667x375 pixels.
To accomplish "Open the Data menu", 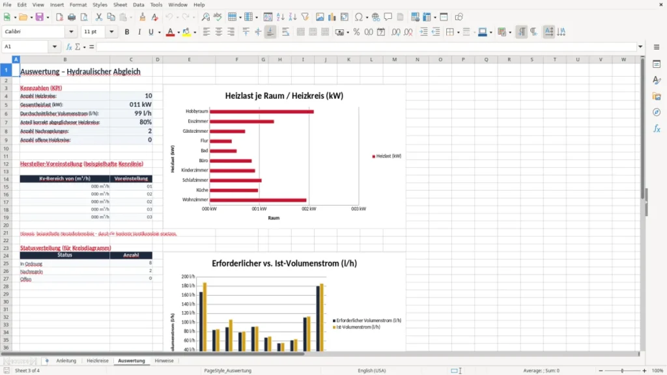I will coord(138,5).
